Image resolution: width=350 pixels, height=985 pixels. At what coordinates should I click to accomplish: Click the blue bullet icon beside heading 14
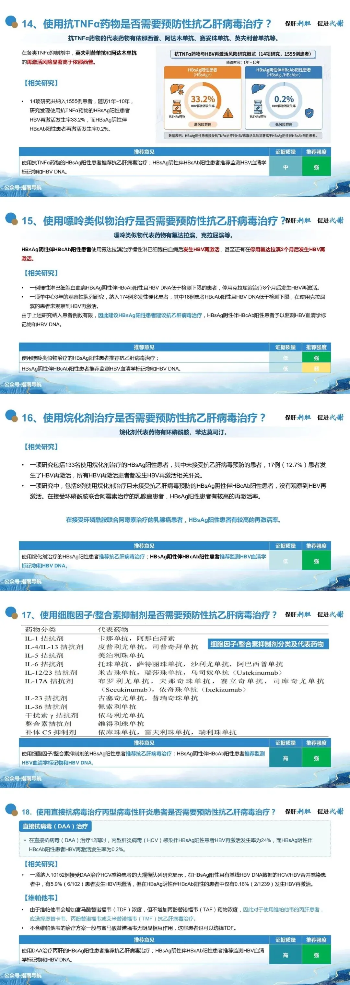click(x=11, y=22)
